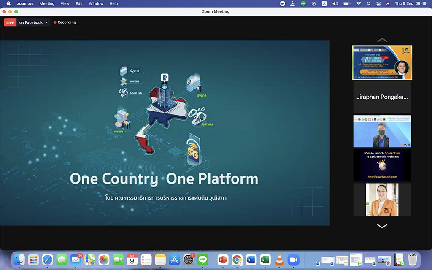Expand the LIVE on Facebook dropdown
432x270 pixels.
click(x=33, y=22)
